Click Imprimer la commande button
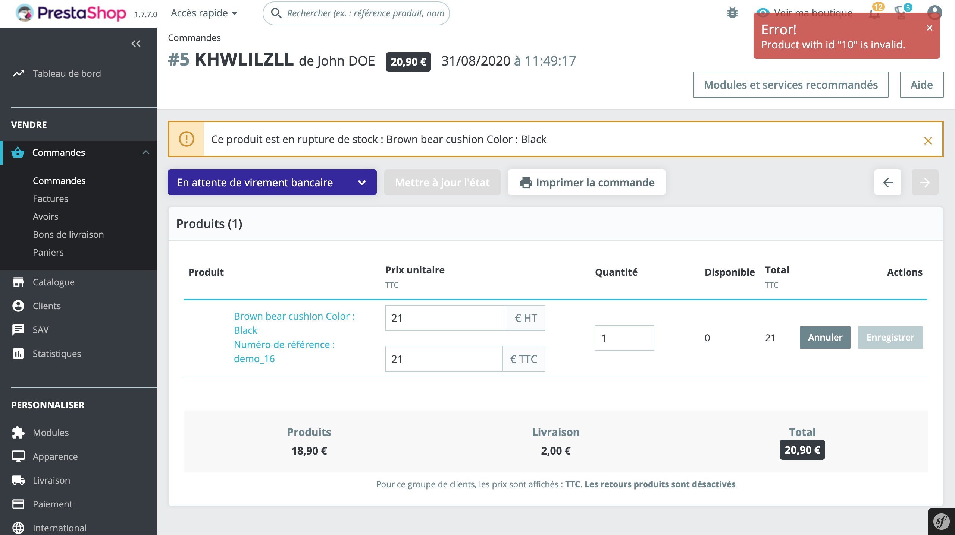This screenshot has height=535, width=955. 586,182
